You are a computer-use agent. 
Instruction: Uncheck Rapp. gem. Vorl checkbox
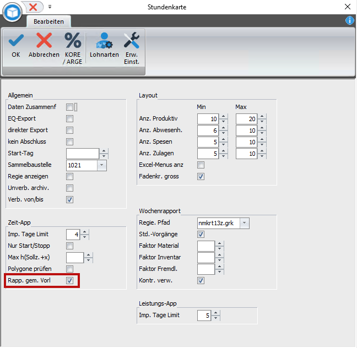click(69, 281)
